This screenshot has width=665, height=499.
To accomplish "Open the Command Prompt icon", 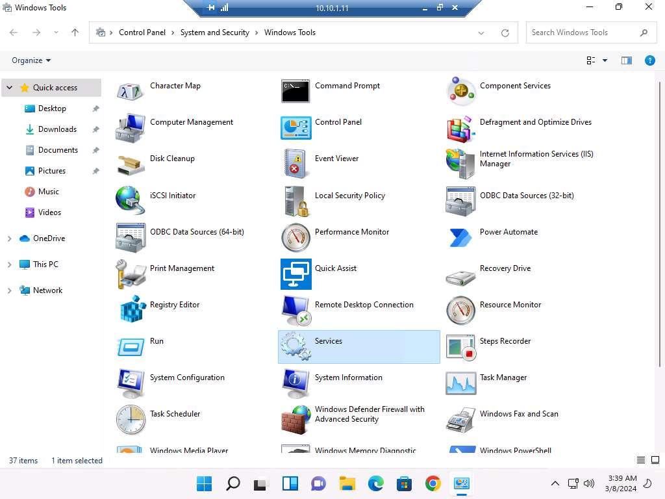I will pyautogui.click(x=295, y=91).
